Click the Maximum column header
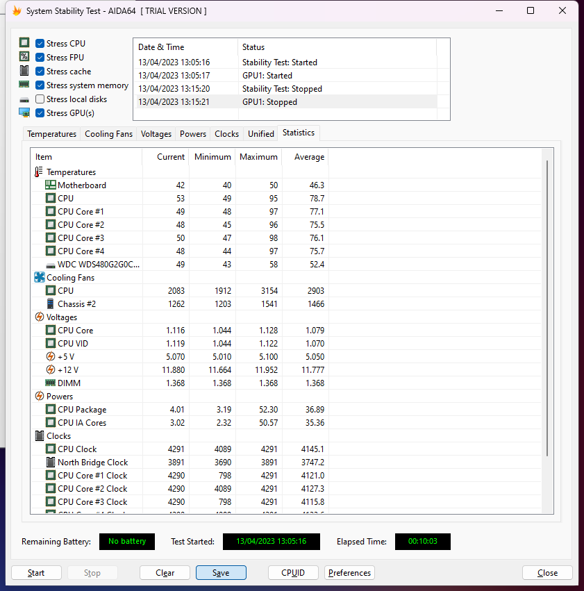584x591 pixels. tap(258, 157)
